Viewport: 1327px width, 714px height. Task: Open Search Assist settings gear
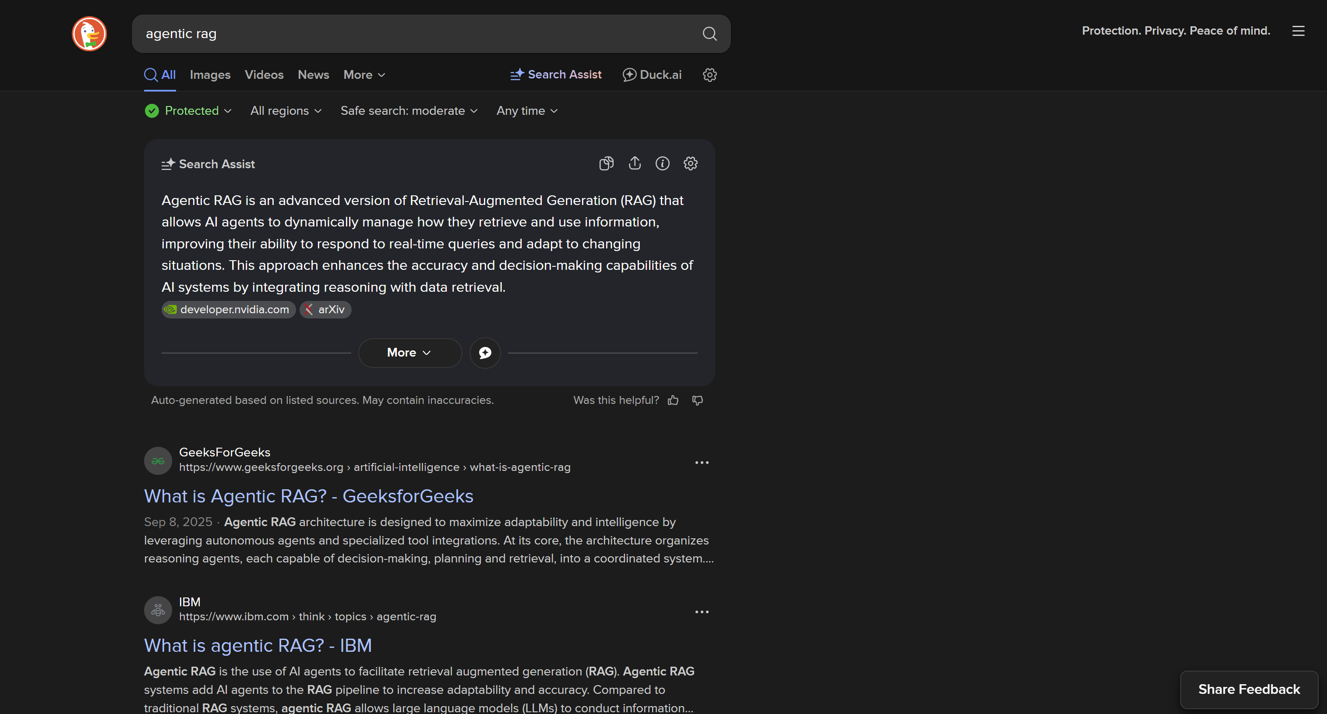coord(690,163)
